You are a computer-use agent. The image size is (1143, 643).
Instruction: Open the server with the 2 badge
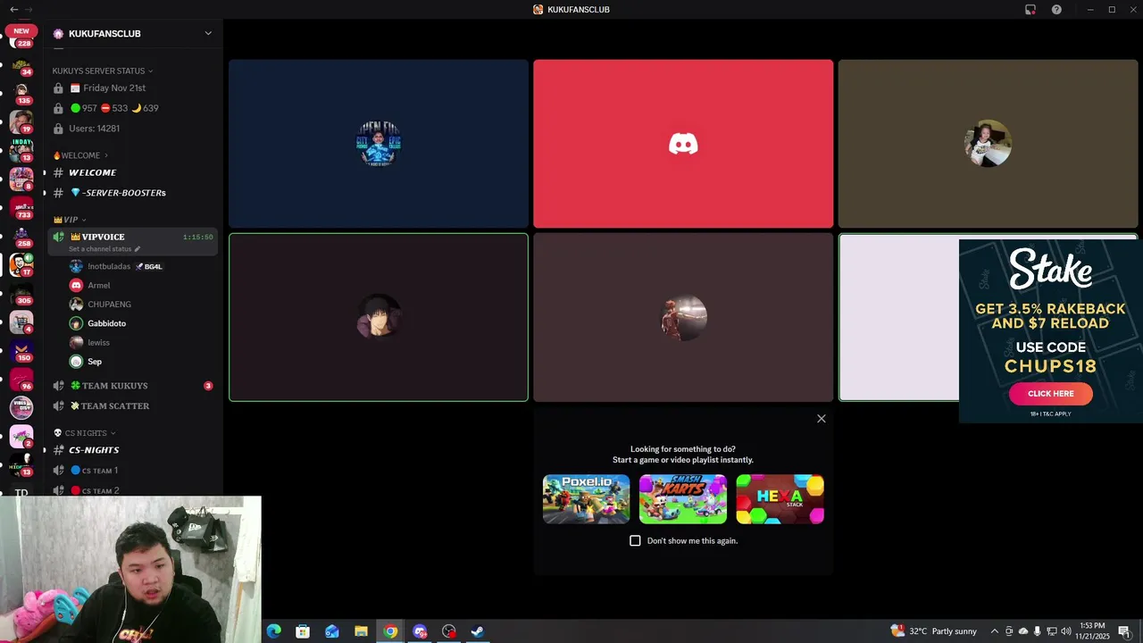[21, 437]
